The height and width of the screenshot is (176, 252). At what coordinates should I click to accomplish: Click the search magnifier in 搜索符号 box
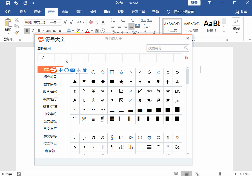point(186,48)
